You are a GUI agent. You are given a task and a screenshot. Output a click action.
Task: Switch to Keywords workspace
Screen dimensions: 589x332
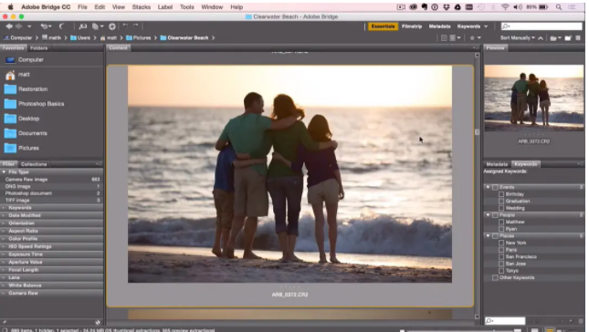click(468, 26)
